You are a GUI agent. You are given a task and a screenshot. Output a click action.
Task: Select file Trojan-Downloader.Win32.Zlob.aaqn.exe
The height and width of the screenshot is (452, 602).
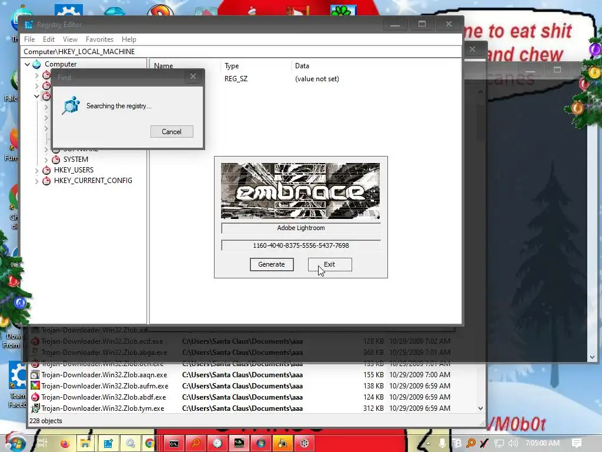tap(104, 374)
